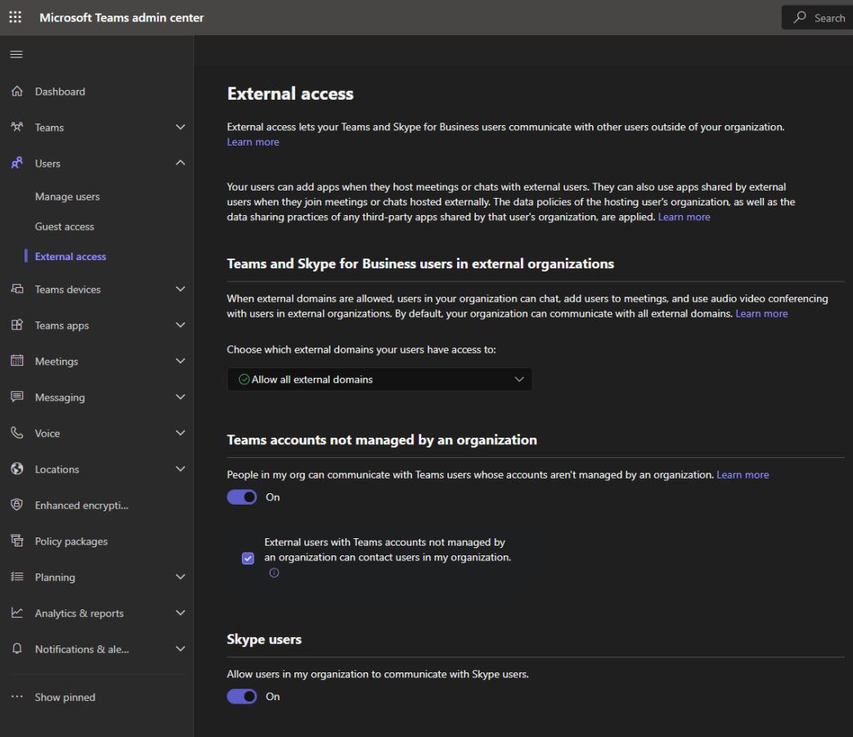The image size is (853, 737).
Task: Click the Notifications bell icon
Action: tap(17, 649)
